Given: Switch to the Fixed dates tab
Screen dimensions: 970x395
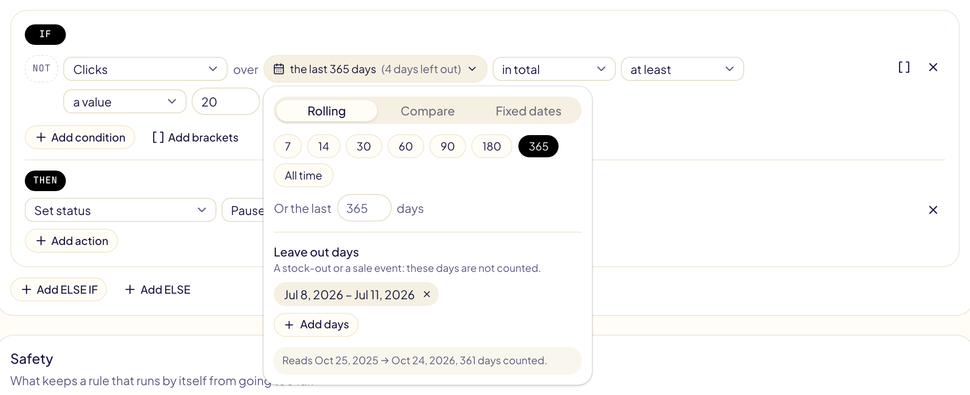Looking at the screenshot, I should [529, 111].
